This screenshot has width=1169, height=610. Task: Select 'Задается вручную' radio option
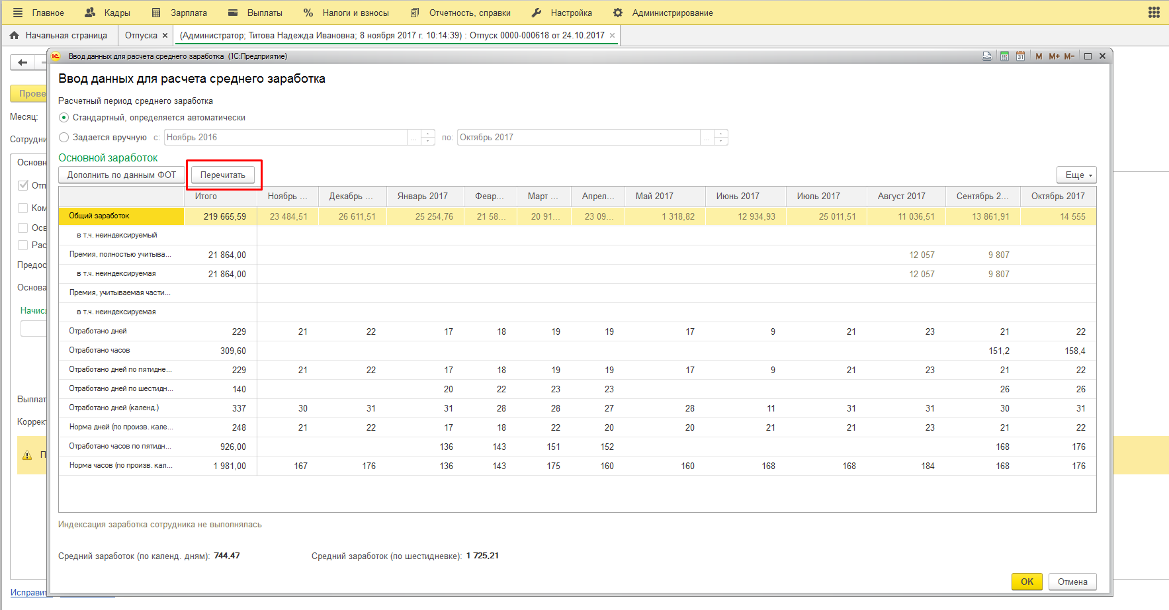tap(64, 138)
